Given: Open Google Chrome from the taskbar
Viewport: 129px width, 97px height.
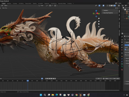Looking at the screenshot, I should point(76,95).
